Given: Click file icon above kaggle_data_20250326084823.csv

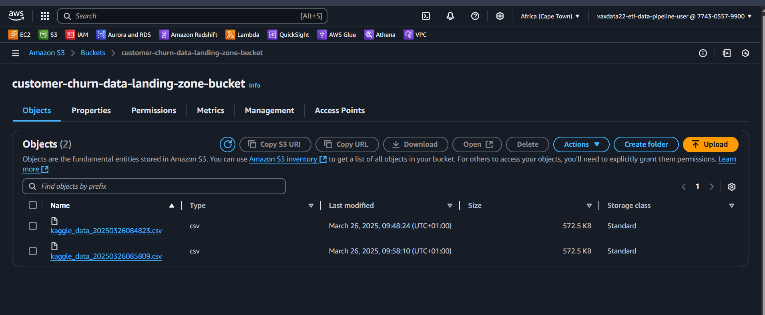Looking at the screenshot, I should tap(54, 221).
